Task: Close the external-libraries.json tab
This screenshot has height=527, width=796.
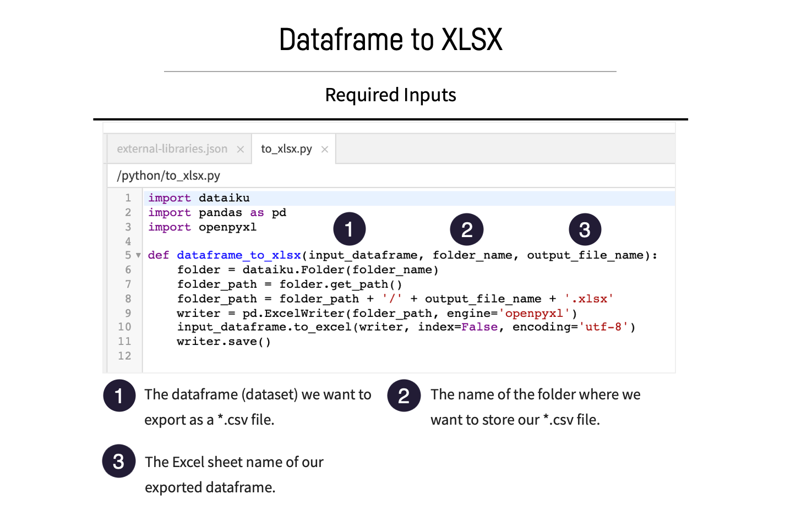Action: click(x=241, y=150)
